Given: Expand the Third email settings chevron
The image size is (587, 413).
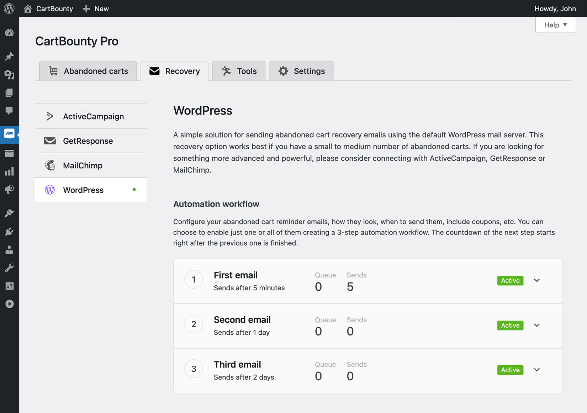Looking at the screenshot, I should [537, 370].
